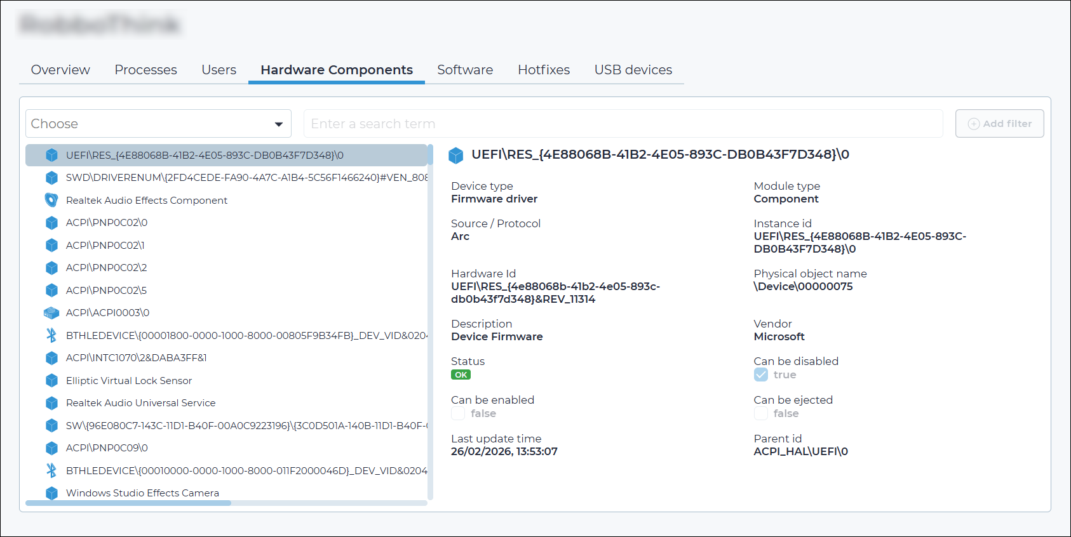This screenshot has width=1071, height=537.
Task: Select the ACPI\PNP0C02\5 list entry
Action: (x=226, y=290)
